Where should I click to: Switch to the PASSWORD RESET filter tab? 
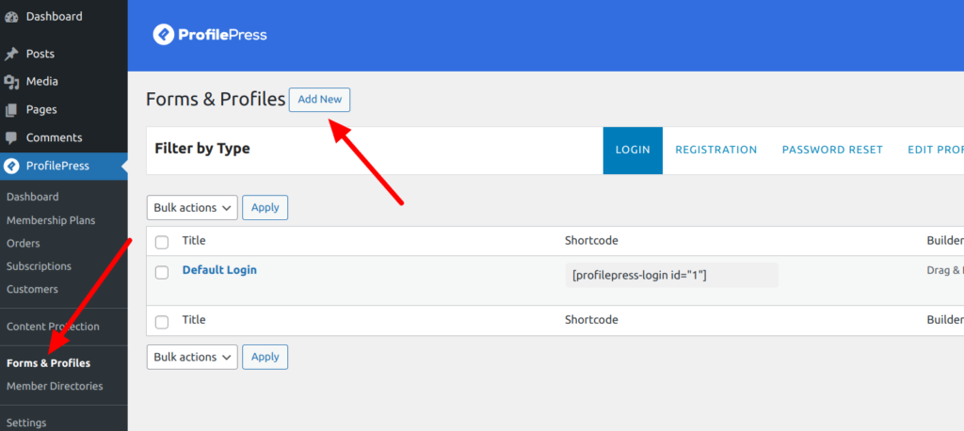832,150
